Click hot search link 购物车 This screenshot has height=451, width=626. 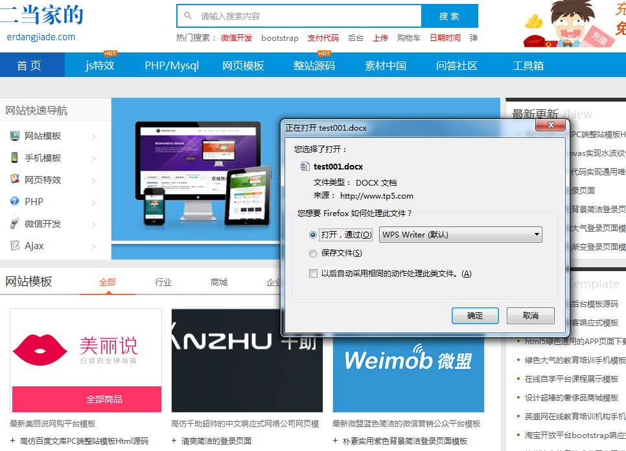[409, 38]
